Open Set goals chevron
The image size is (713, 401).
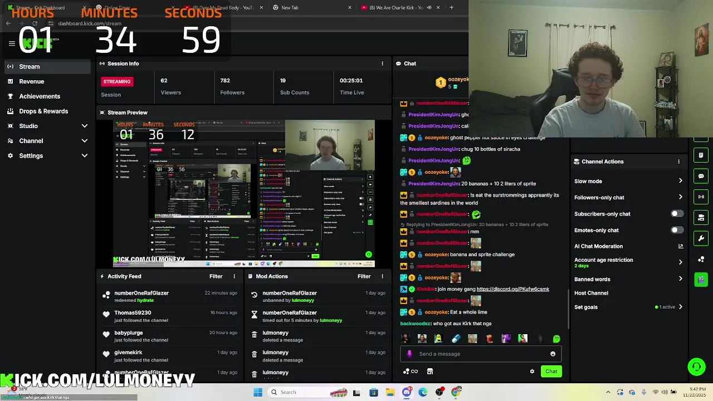(x=680, y=307)
